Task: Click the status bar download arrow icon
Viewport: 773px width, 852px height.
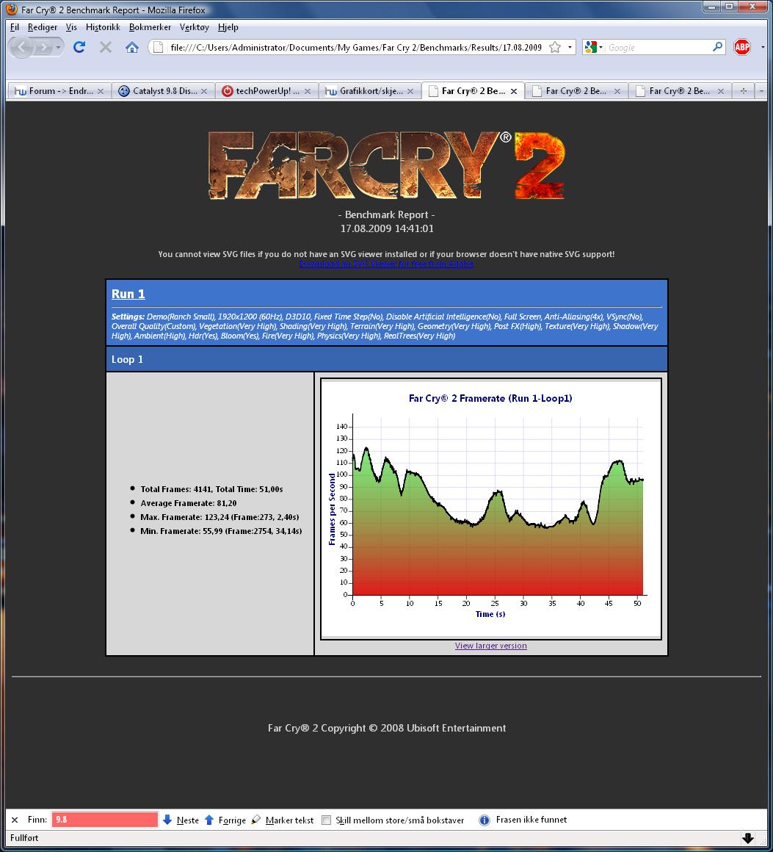Action: pos(748,838)
